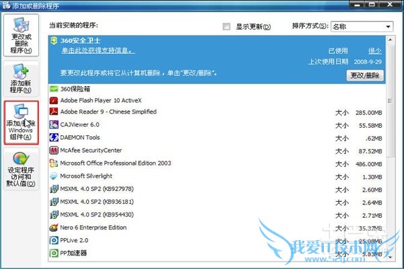Click the program list scrollbar thumb
Viewport: 404px width, 269px height.
(x=390, y=101)
